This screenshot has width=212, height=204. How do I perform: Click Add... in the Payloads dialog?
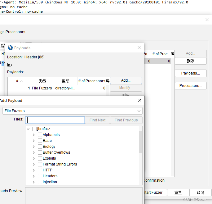click(126, 80)
